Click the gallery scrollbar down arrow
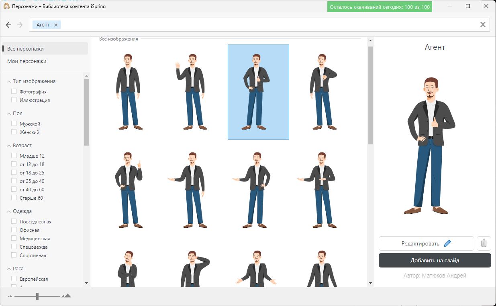Screen dimensions: 496x306 coord(370,283)
